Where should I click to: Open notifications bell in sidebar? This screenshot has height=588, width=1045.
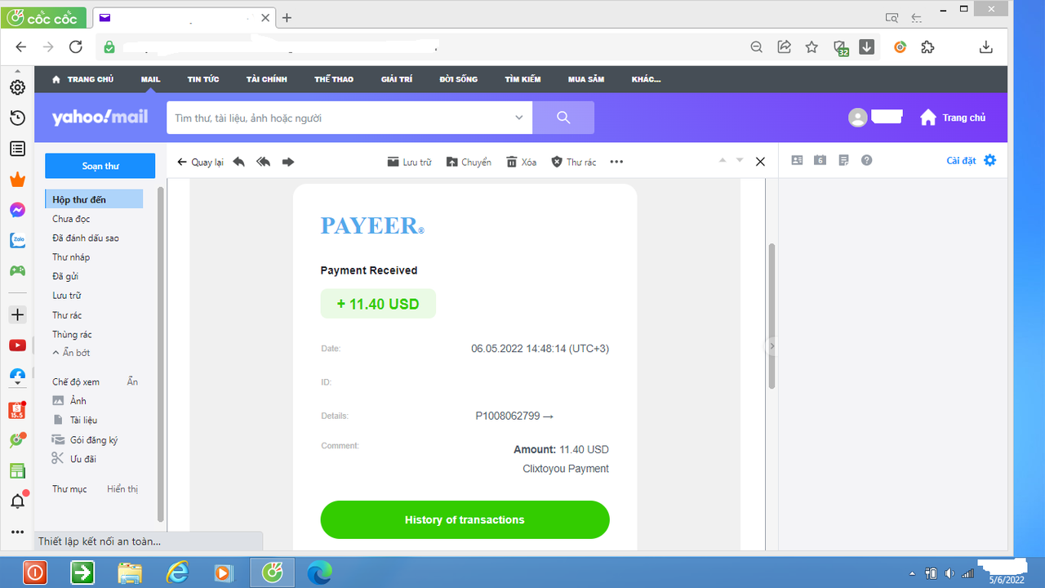pos(17,501)
